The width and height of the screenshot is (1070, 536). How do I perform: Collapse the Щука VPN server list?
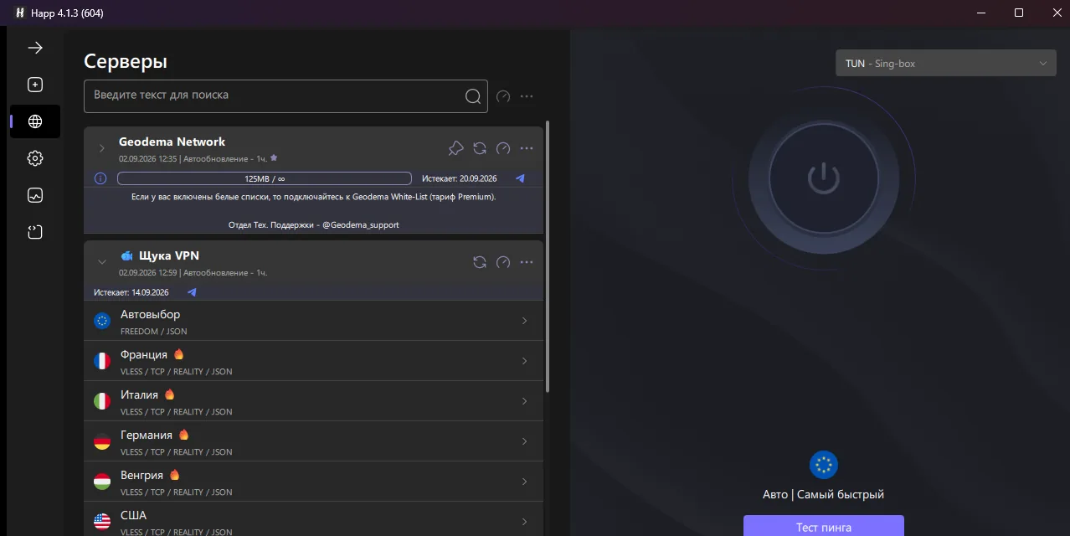[x=102, y=262]
